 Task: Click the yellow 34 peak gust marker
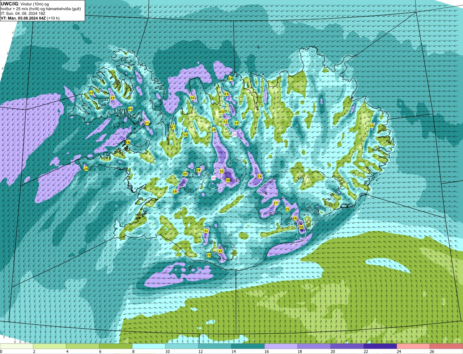[x=301, y=227]
